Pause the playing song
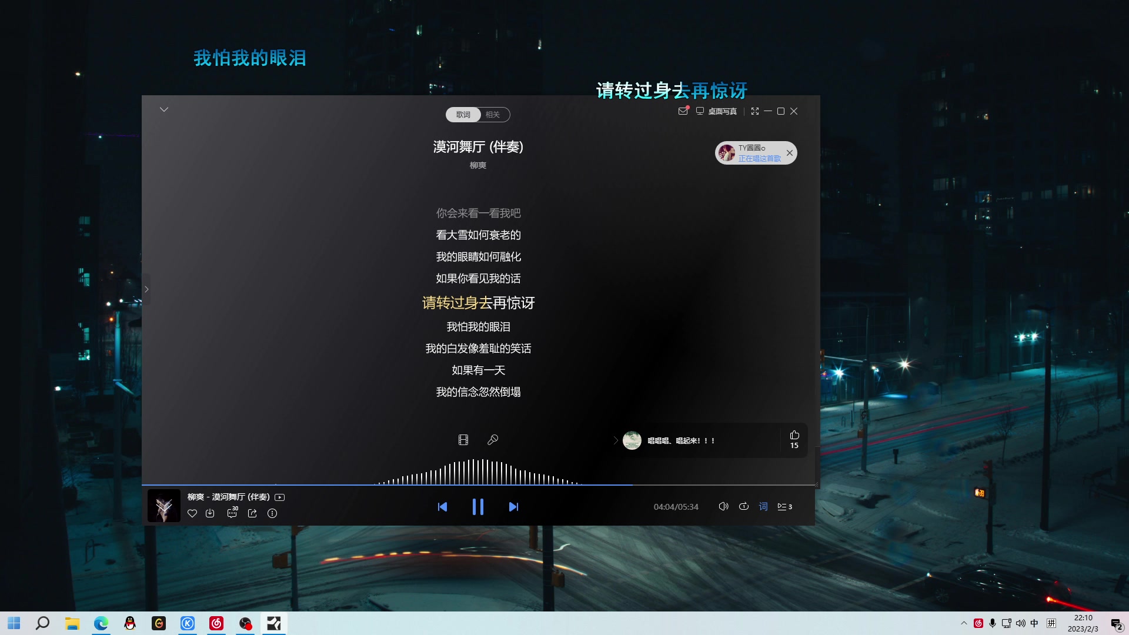This screenshot has height=635, width=1129. [x=478, y=507]
